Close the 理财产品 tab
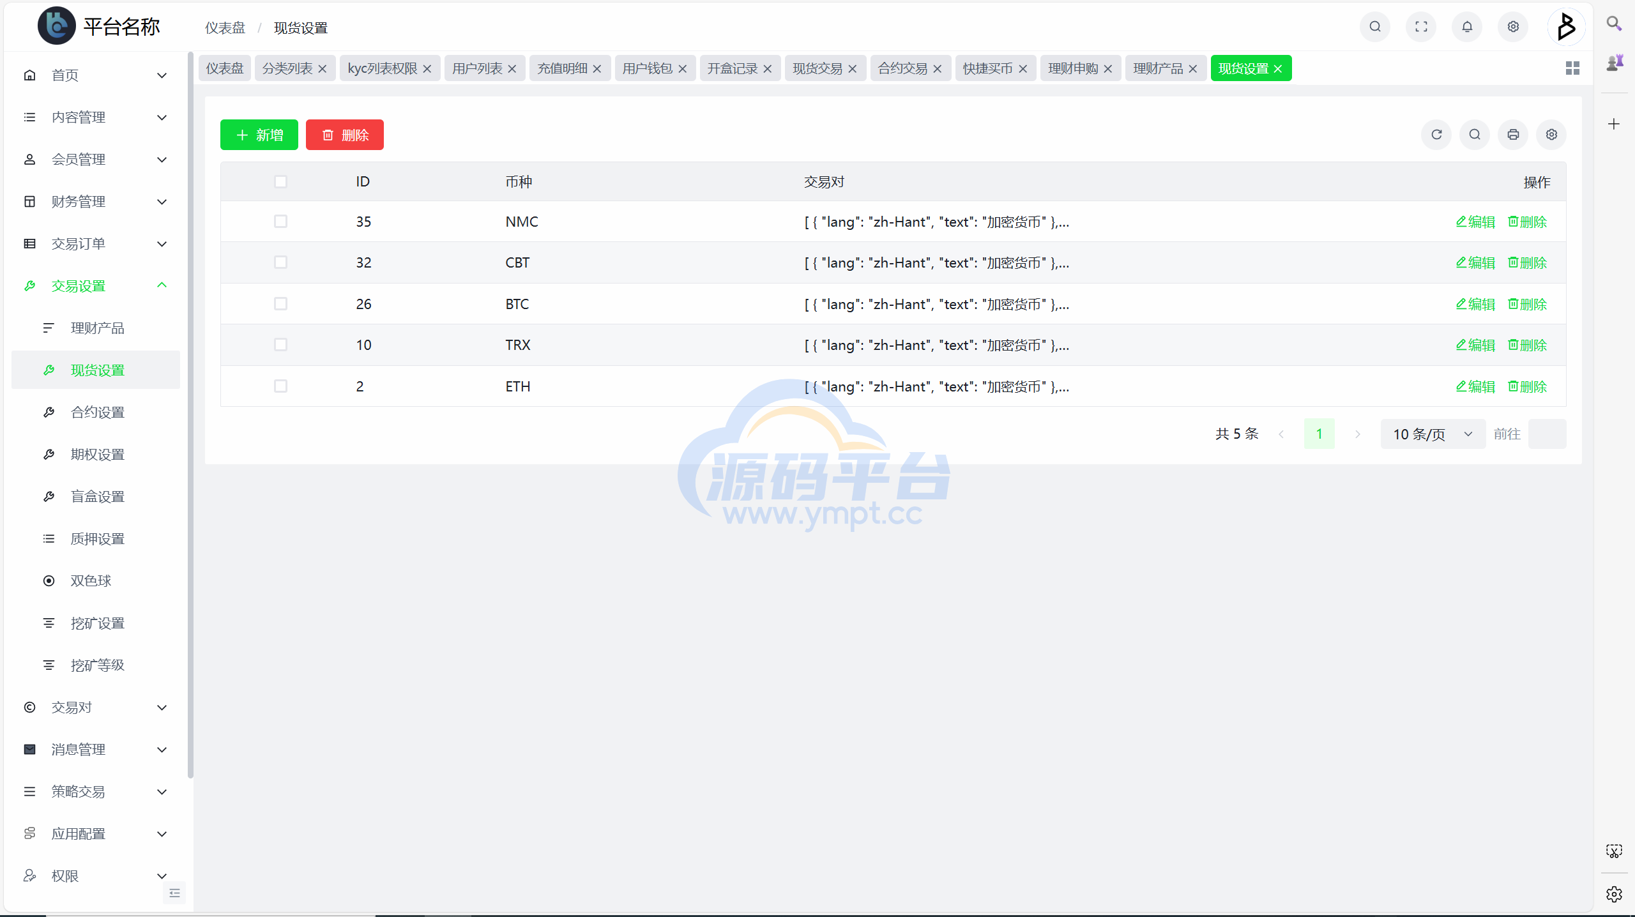 (1193, 69)
